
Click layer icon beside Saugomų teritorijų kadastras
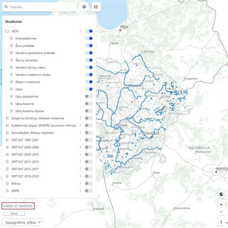click(7, 118)
